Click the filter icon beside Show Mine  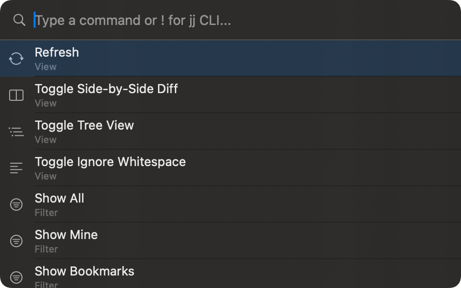coord(16,240)
